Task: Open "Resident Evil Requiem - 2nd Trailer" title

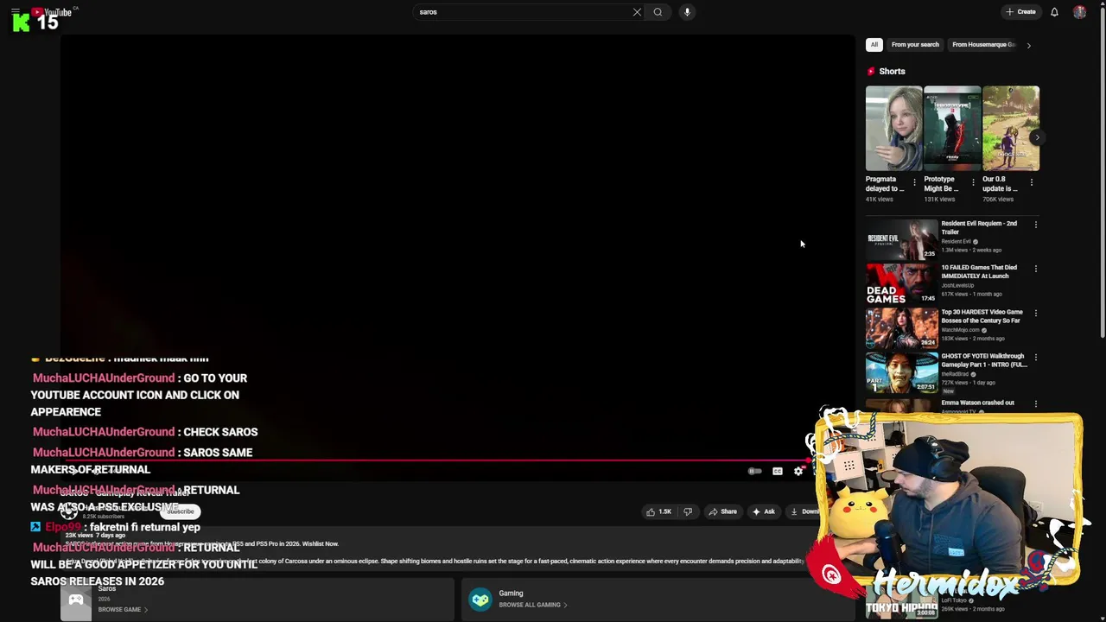Action: tap(979, 227)
